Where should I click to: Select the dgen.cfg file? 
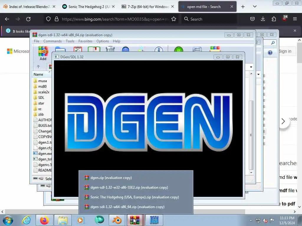pos(42,148)
